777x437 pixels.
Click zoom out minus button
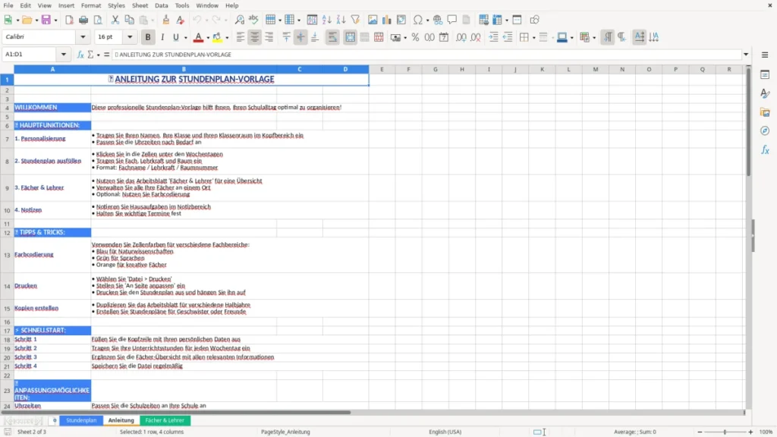tap(700, 432)
